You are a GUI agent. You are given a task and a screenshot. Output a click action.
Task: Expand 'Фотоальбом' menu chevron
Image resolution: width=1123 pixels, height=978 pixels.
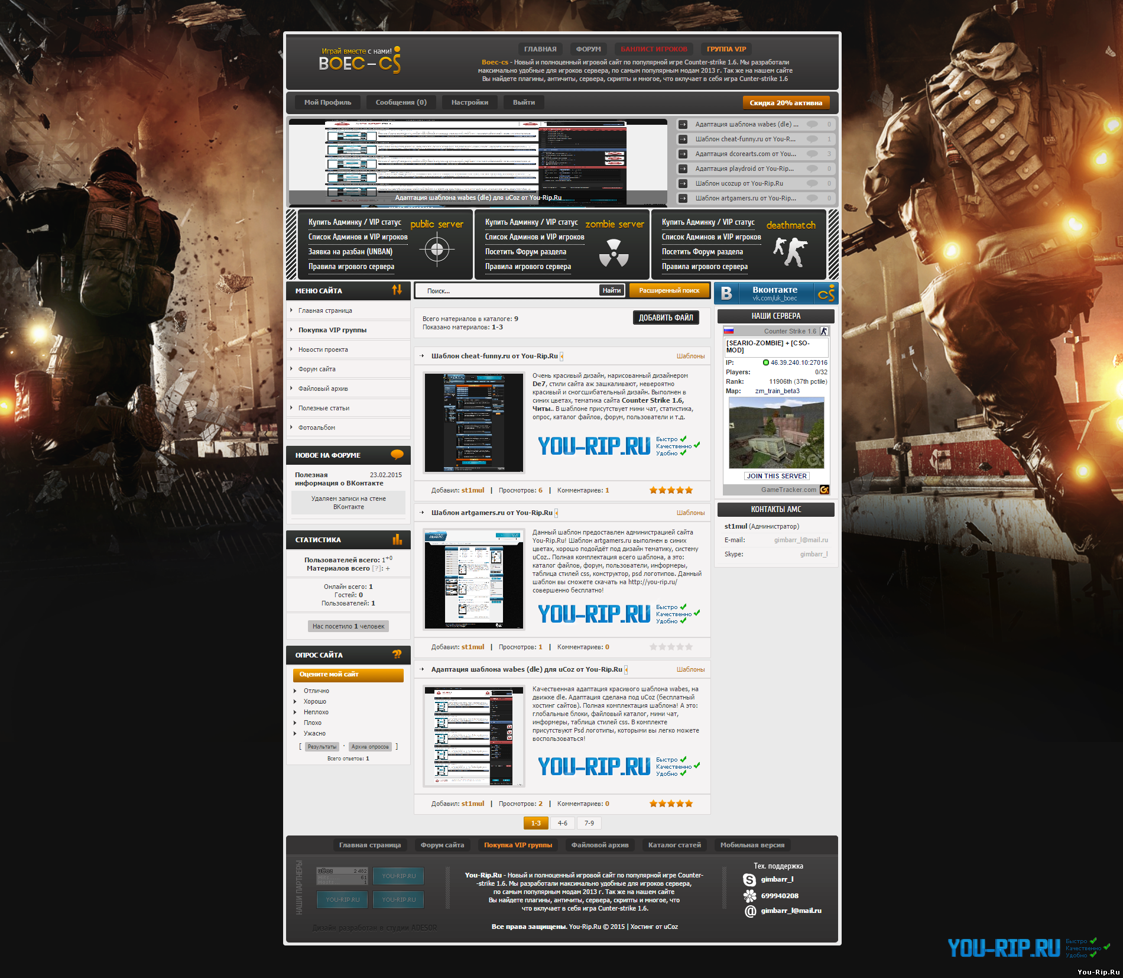[x=291, y=427]
